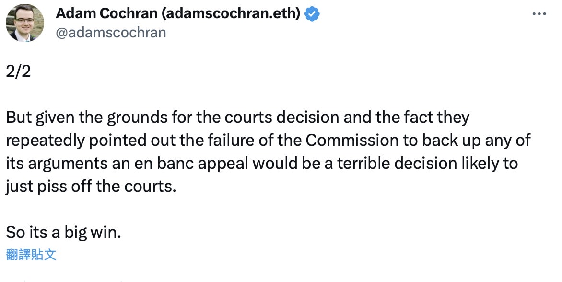Click the word 'Commission' in the tweet
The height and width of the screenshot is (282, 562).
[352, 140]
